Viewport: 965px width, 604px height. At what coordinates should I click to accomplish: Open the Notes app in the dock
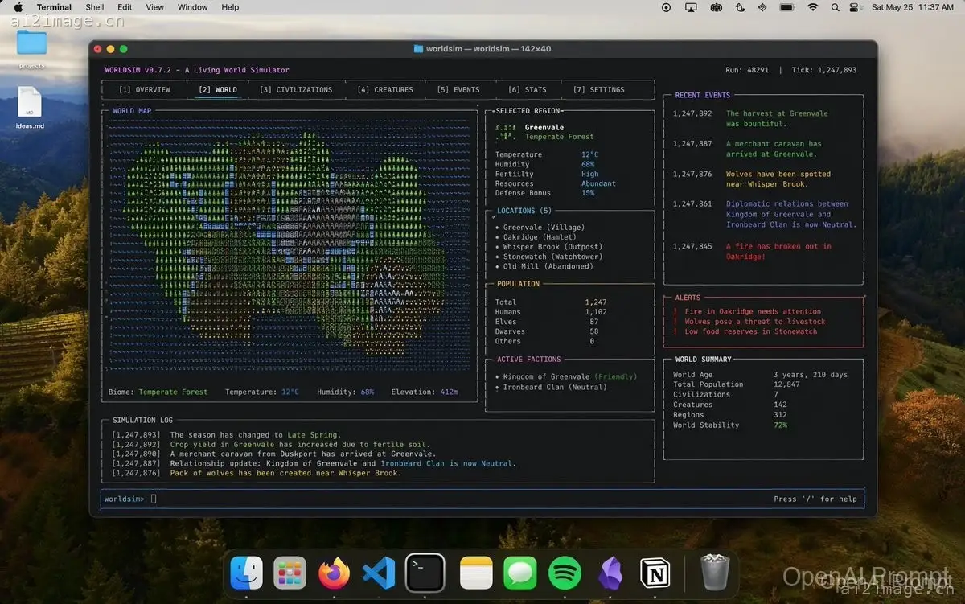[476, 573]
